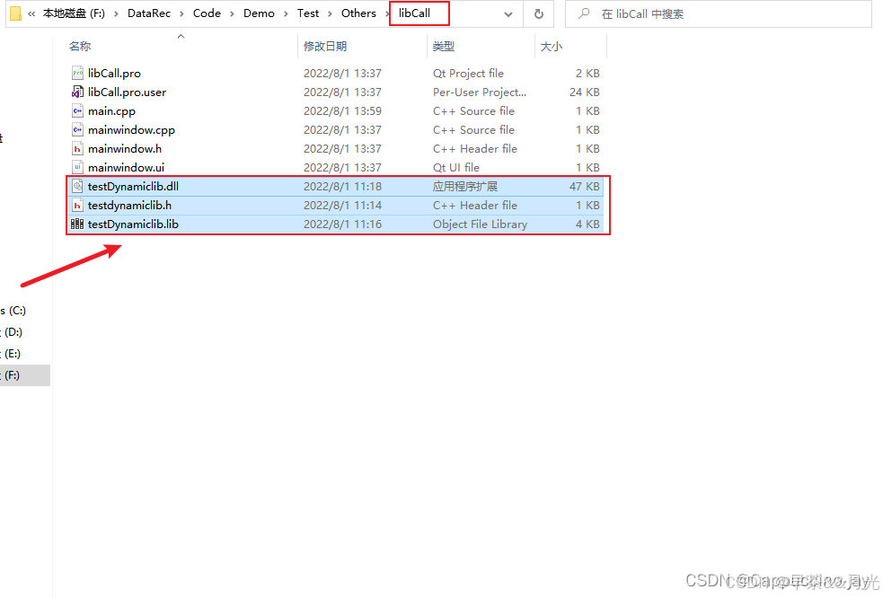This screenshot has height=598, width=883.
Task: Expand the chevron after 本地磁盘 (F:) breadcrumb
Action: pyautogui.click(x=116, y=13)
